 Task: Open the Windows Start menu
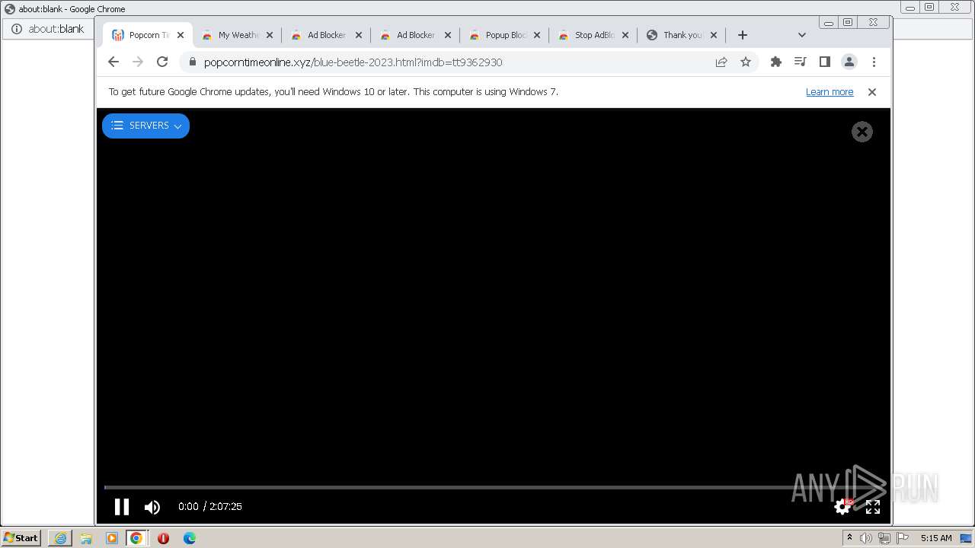pyautogui.click(x=21, y=537)
